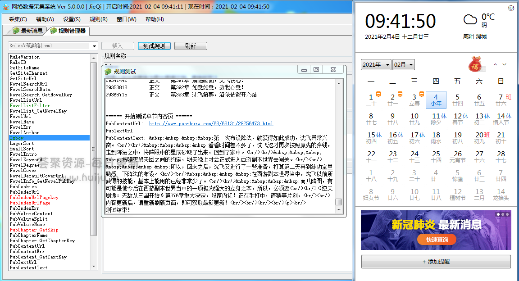Click the 载入 button
This screenshot has height=281, width=519.
click(118, 46)
